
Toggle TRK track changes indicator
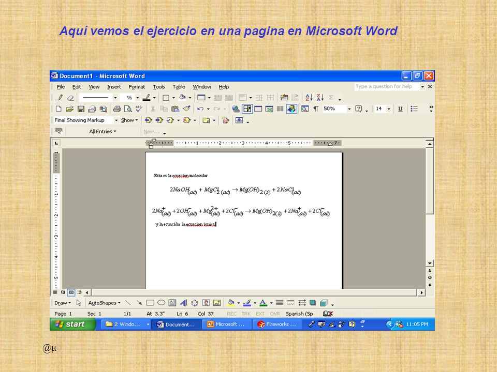[246, 314]
